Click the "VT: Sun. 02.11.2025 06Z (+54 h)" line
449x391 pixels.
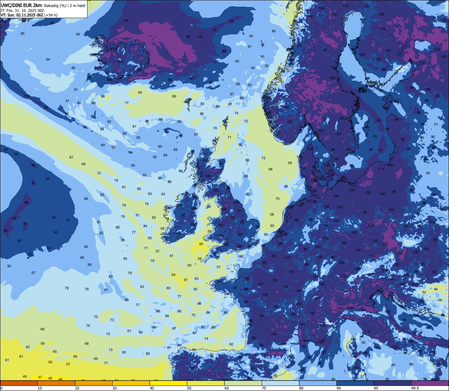click(29, 15)
